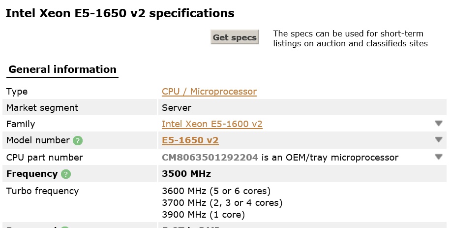Click the Intel Xeon E5-1650 v2 specifications title
Image resolution: width=451 pixels, height=228 pixels.
click(x=120, y=13)
